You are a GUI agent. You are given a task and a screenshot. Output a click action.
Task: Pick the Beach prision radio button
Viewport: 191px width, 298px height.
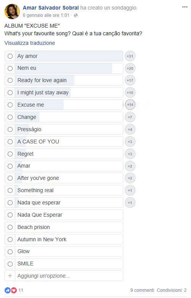pyautogui.click(x=10, y=227)
